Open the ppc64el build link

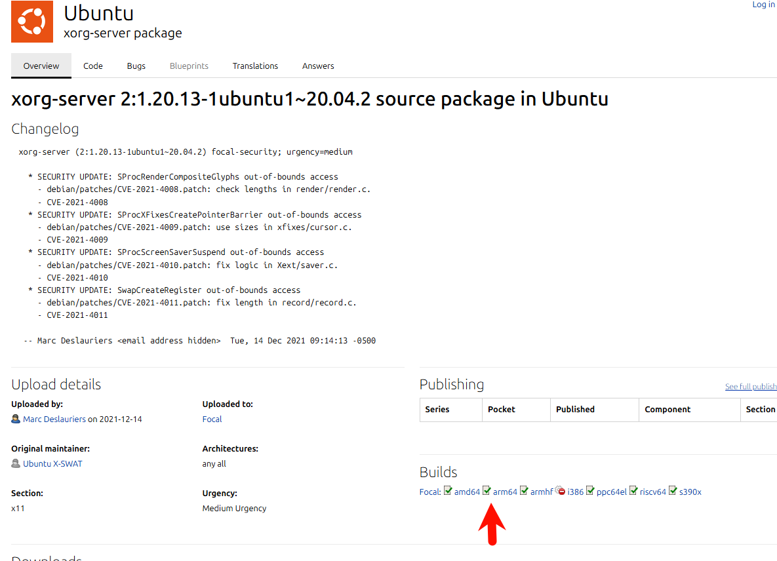coord(612,492)
